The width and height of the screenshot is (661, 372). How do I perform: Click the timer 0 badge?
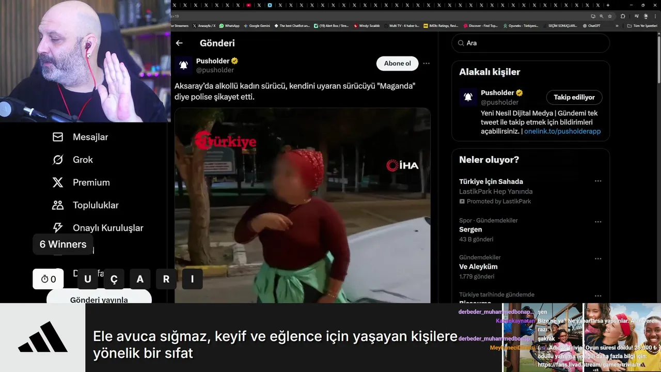(x=49, y=279)
